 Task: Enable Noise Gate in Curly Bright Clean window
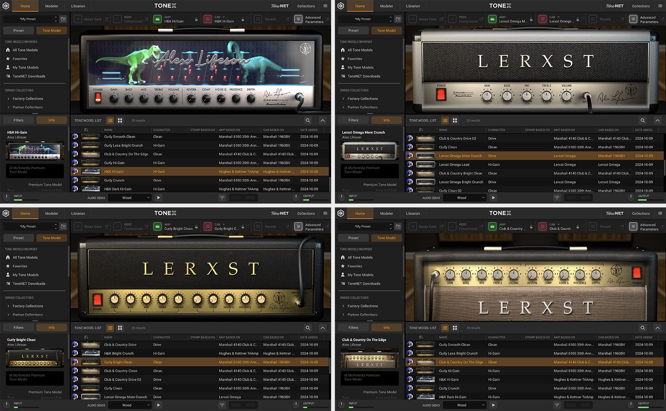tap(78, 227)
